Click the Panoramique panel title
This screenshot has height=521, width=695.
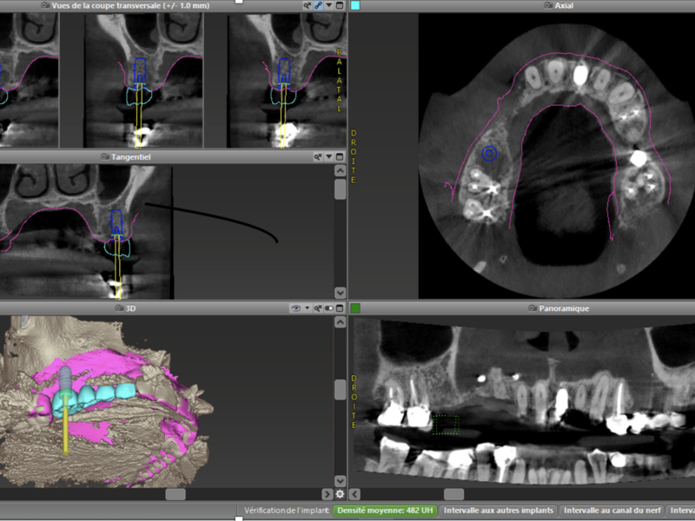pos(564,308)
